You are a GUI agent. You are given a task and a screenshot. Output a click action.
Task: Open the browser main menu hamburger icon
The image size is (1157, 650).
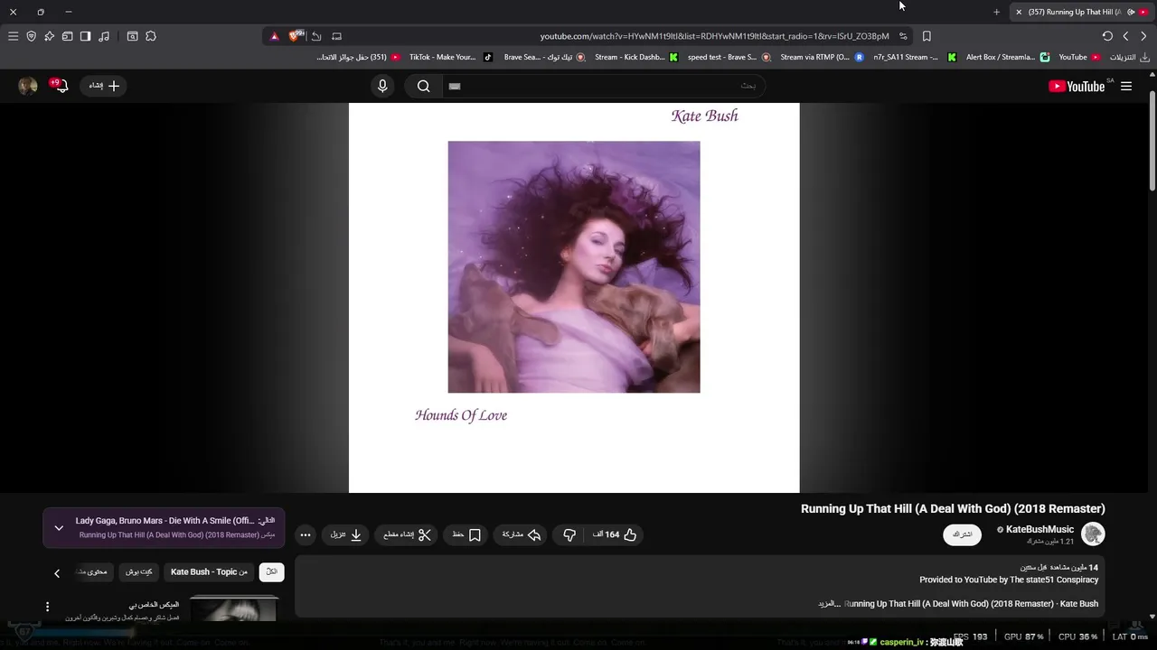click(x=13, y=36)
